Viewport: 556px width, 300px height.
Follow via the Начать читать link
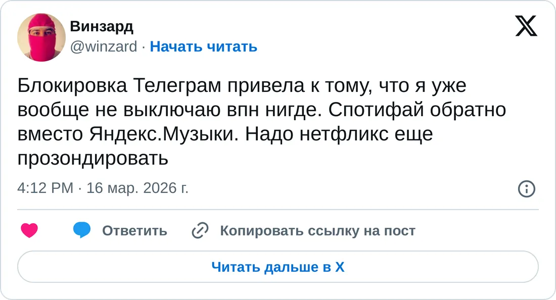(204, 46)
